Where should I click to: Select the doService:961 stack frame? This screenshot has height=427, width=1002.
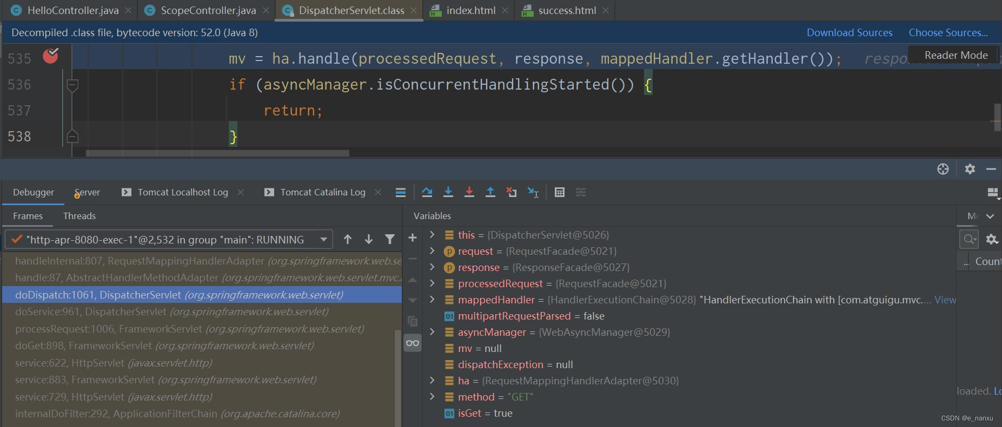(x=202, y=311)
